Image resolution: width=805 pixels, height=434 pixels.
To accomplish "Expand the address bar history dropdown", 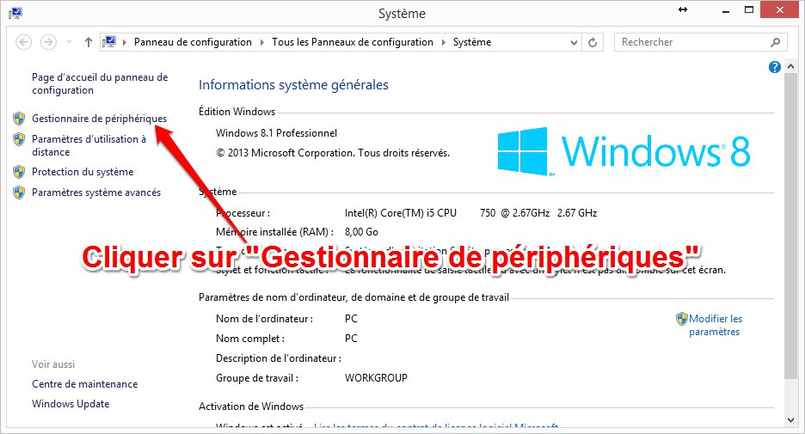I will click(574, 43).
